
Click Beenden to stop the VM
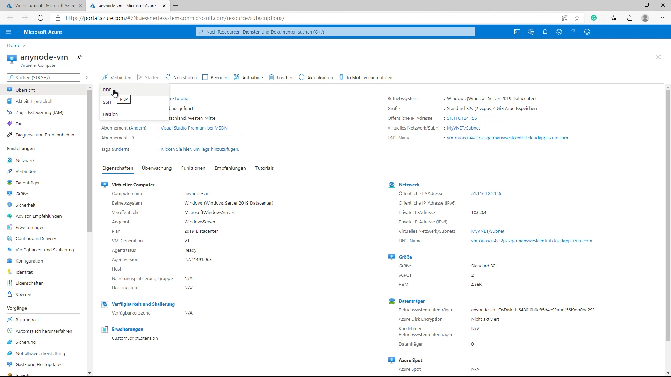[x=215, y=77]
